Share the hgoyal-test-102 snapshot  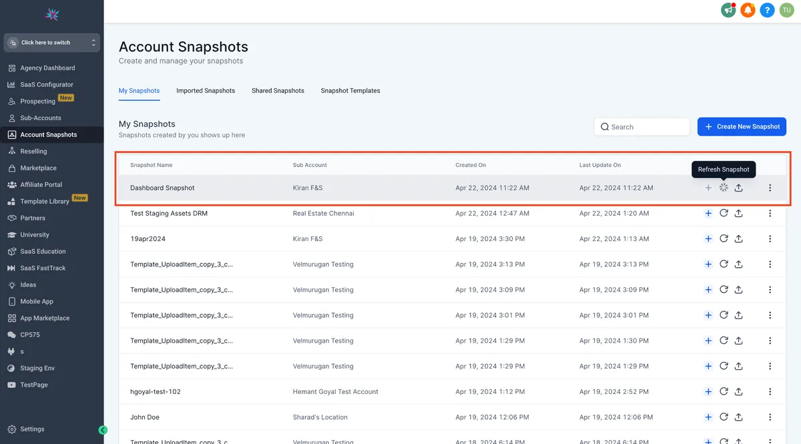739,392
